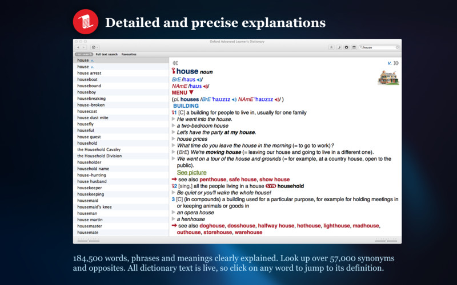
Task: Follow the 'warehouse' cross-reference
Action: [248, 233]
